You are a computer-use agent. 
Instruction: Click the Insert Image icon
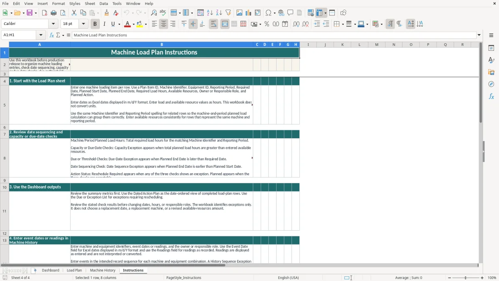click(x=240, y=13)
